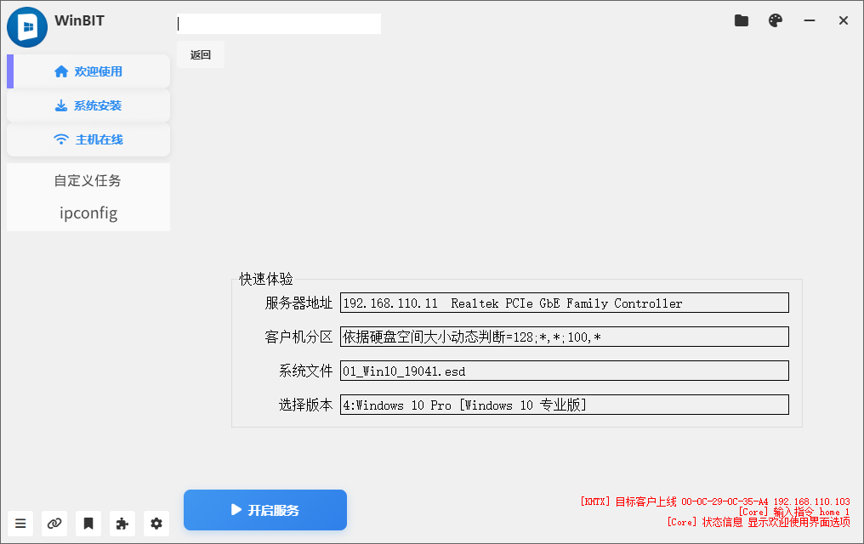This screenshot has width=864, height=544.
Task: Open the 服务器地址 network adapter combo box
Action: [x=565, y=303]
